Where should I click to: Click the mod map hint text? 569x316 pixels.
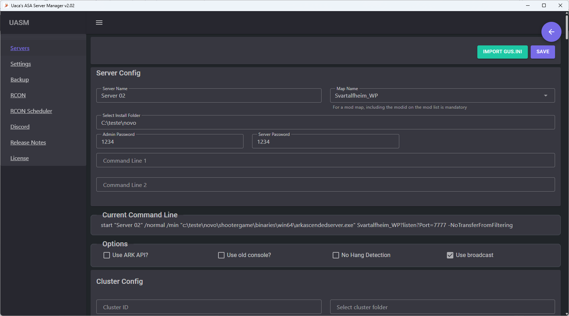click(400, 107)
